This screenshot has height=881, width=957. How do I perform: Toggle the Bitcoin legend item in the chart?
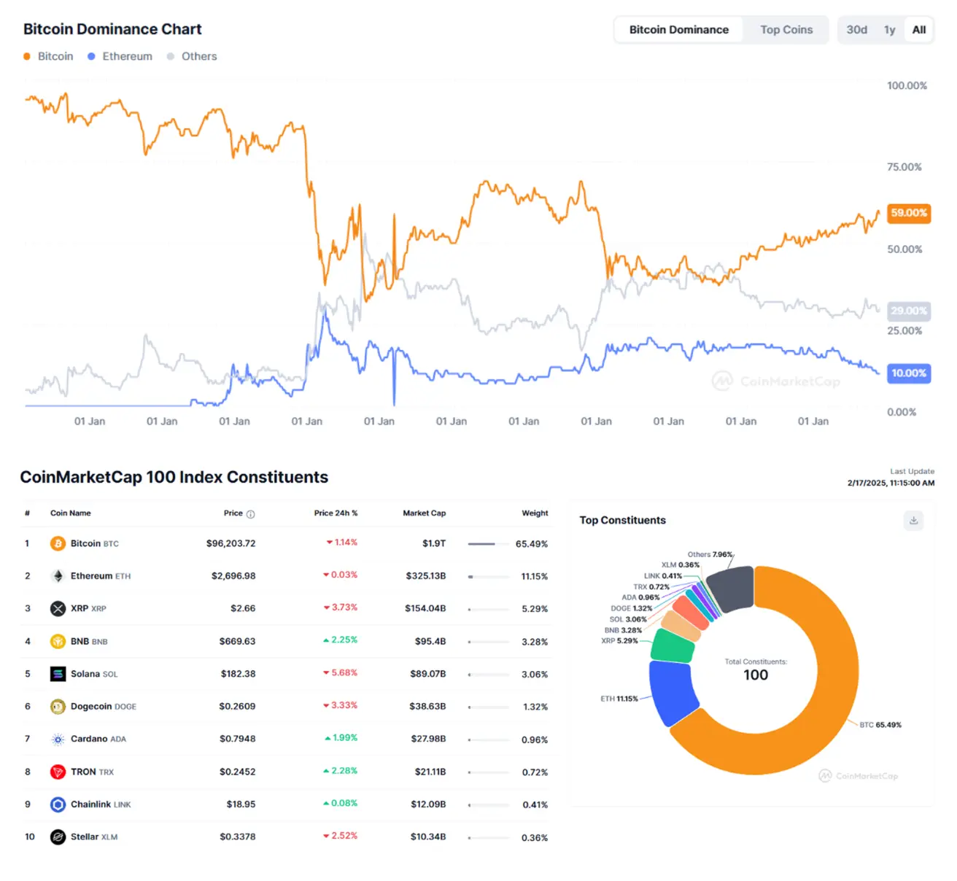click(x=48, y=56)
